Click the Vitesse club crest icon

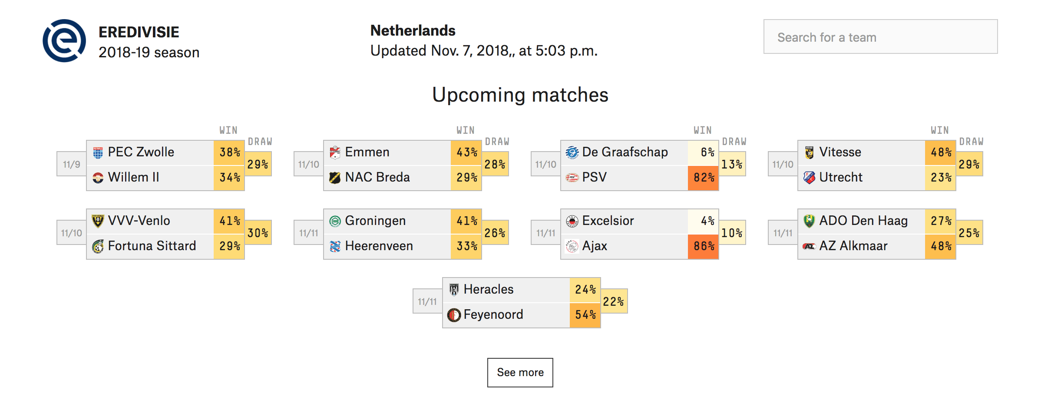[x=809, y=152]
